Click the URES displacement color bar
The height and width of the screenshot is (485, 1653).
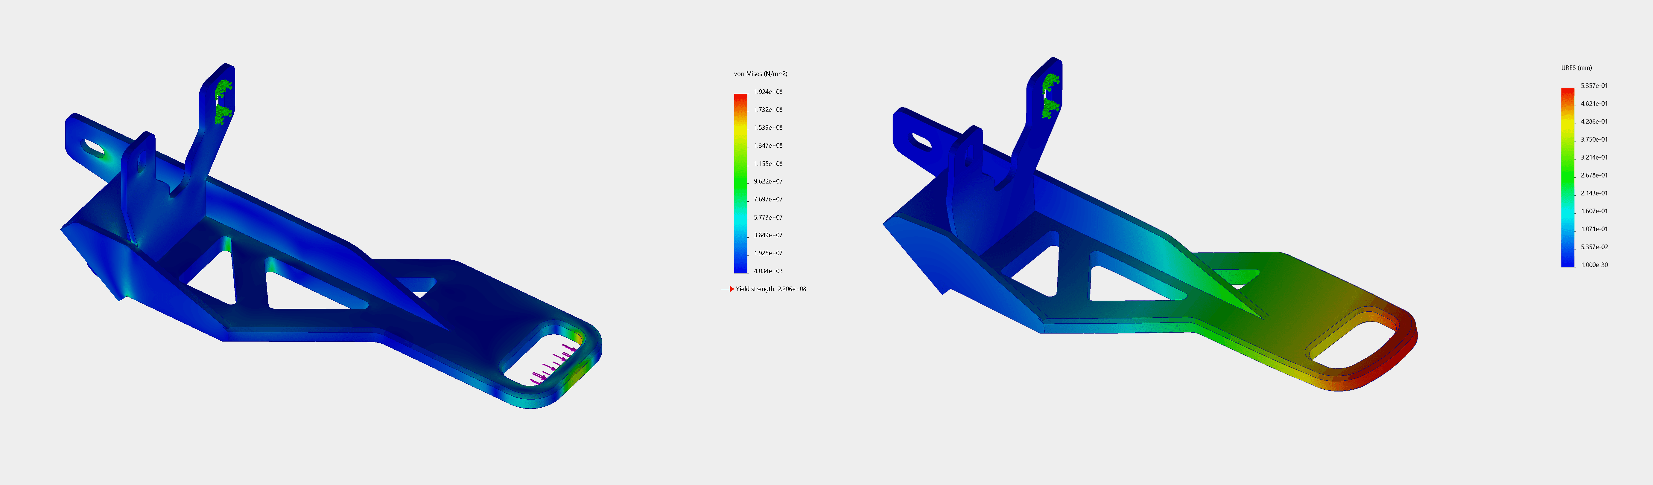click(x=1568, y=177)
